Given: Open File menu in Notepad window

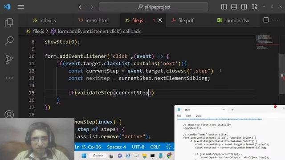Looking at the screenshot, I should point(179,116).
